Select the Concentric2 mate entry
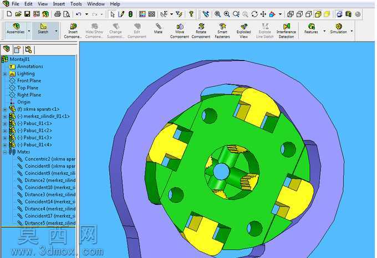The width and height of the screenshot is (377, 258). (x=50, y=159)
